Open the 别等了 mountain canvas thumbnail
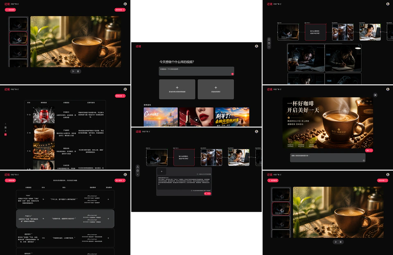The image size is (393, 255). [233, 117]
